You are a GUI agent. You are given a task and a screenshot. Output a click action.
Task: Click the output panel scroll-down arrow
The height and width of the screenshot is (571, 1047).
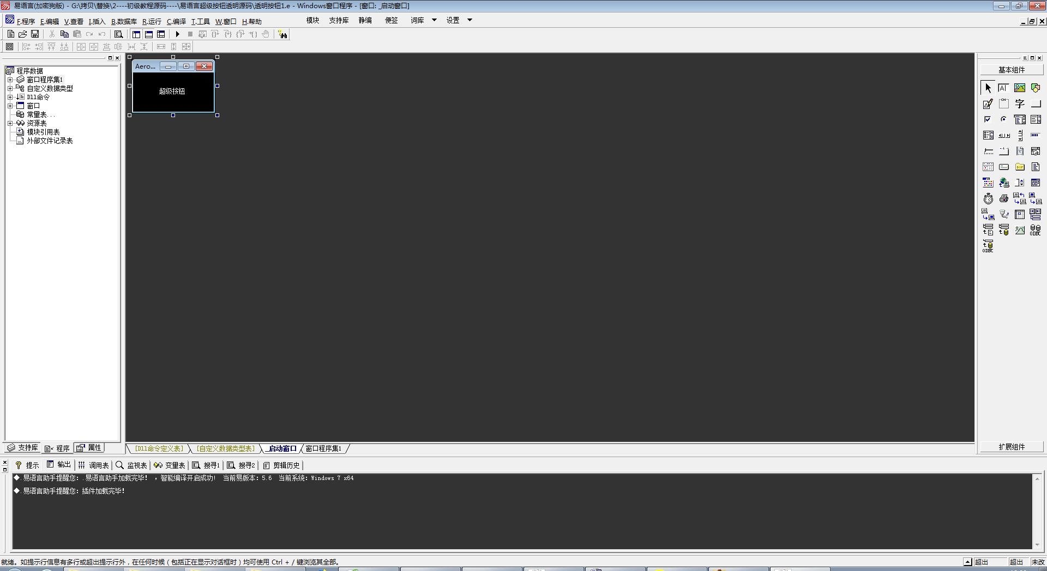pyautogui.click(x=1037, y=545)
